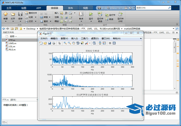Click the wrap comments icon

(70, 17)
